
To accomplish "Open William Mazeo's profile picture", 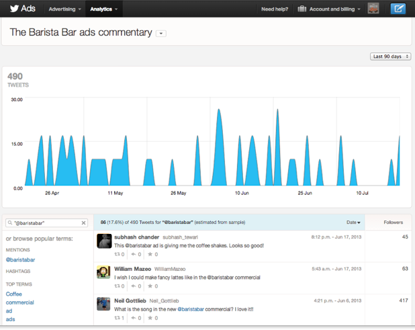I will click(x=103, y=272).
